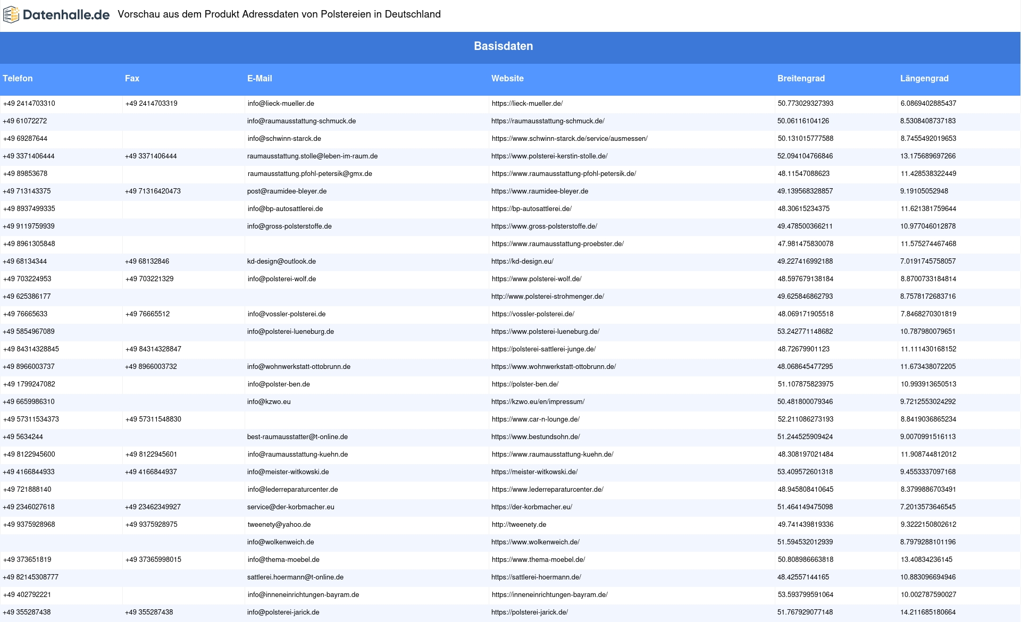
Task: Click phone number +49 61072272
Action: 24,121
